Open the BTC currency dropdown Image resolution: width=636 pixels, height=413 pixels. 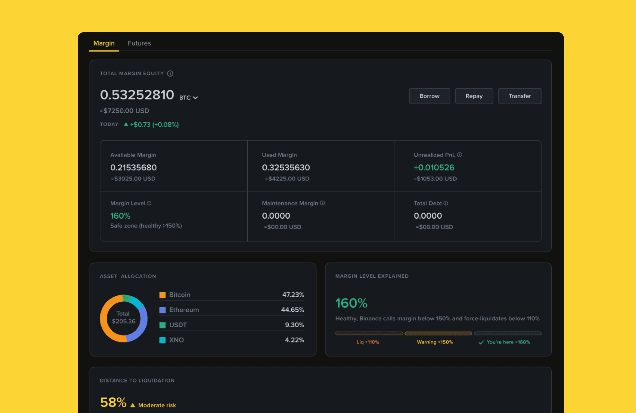click(189, 98)
